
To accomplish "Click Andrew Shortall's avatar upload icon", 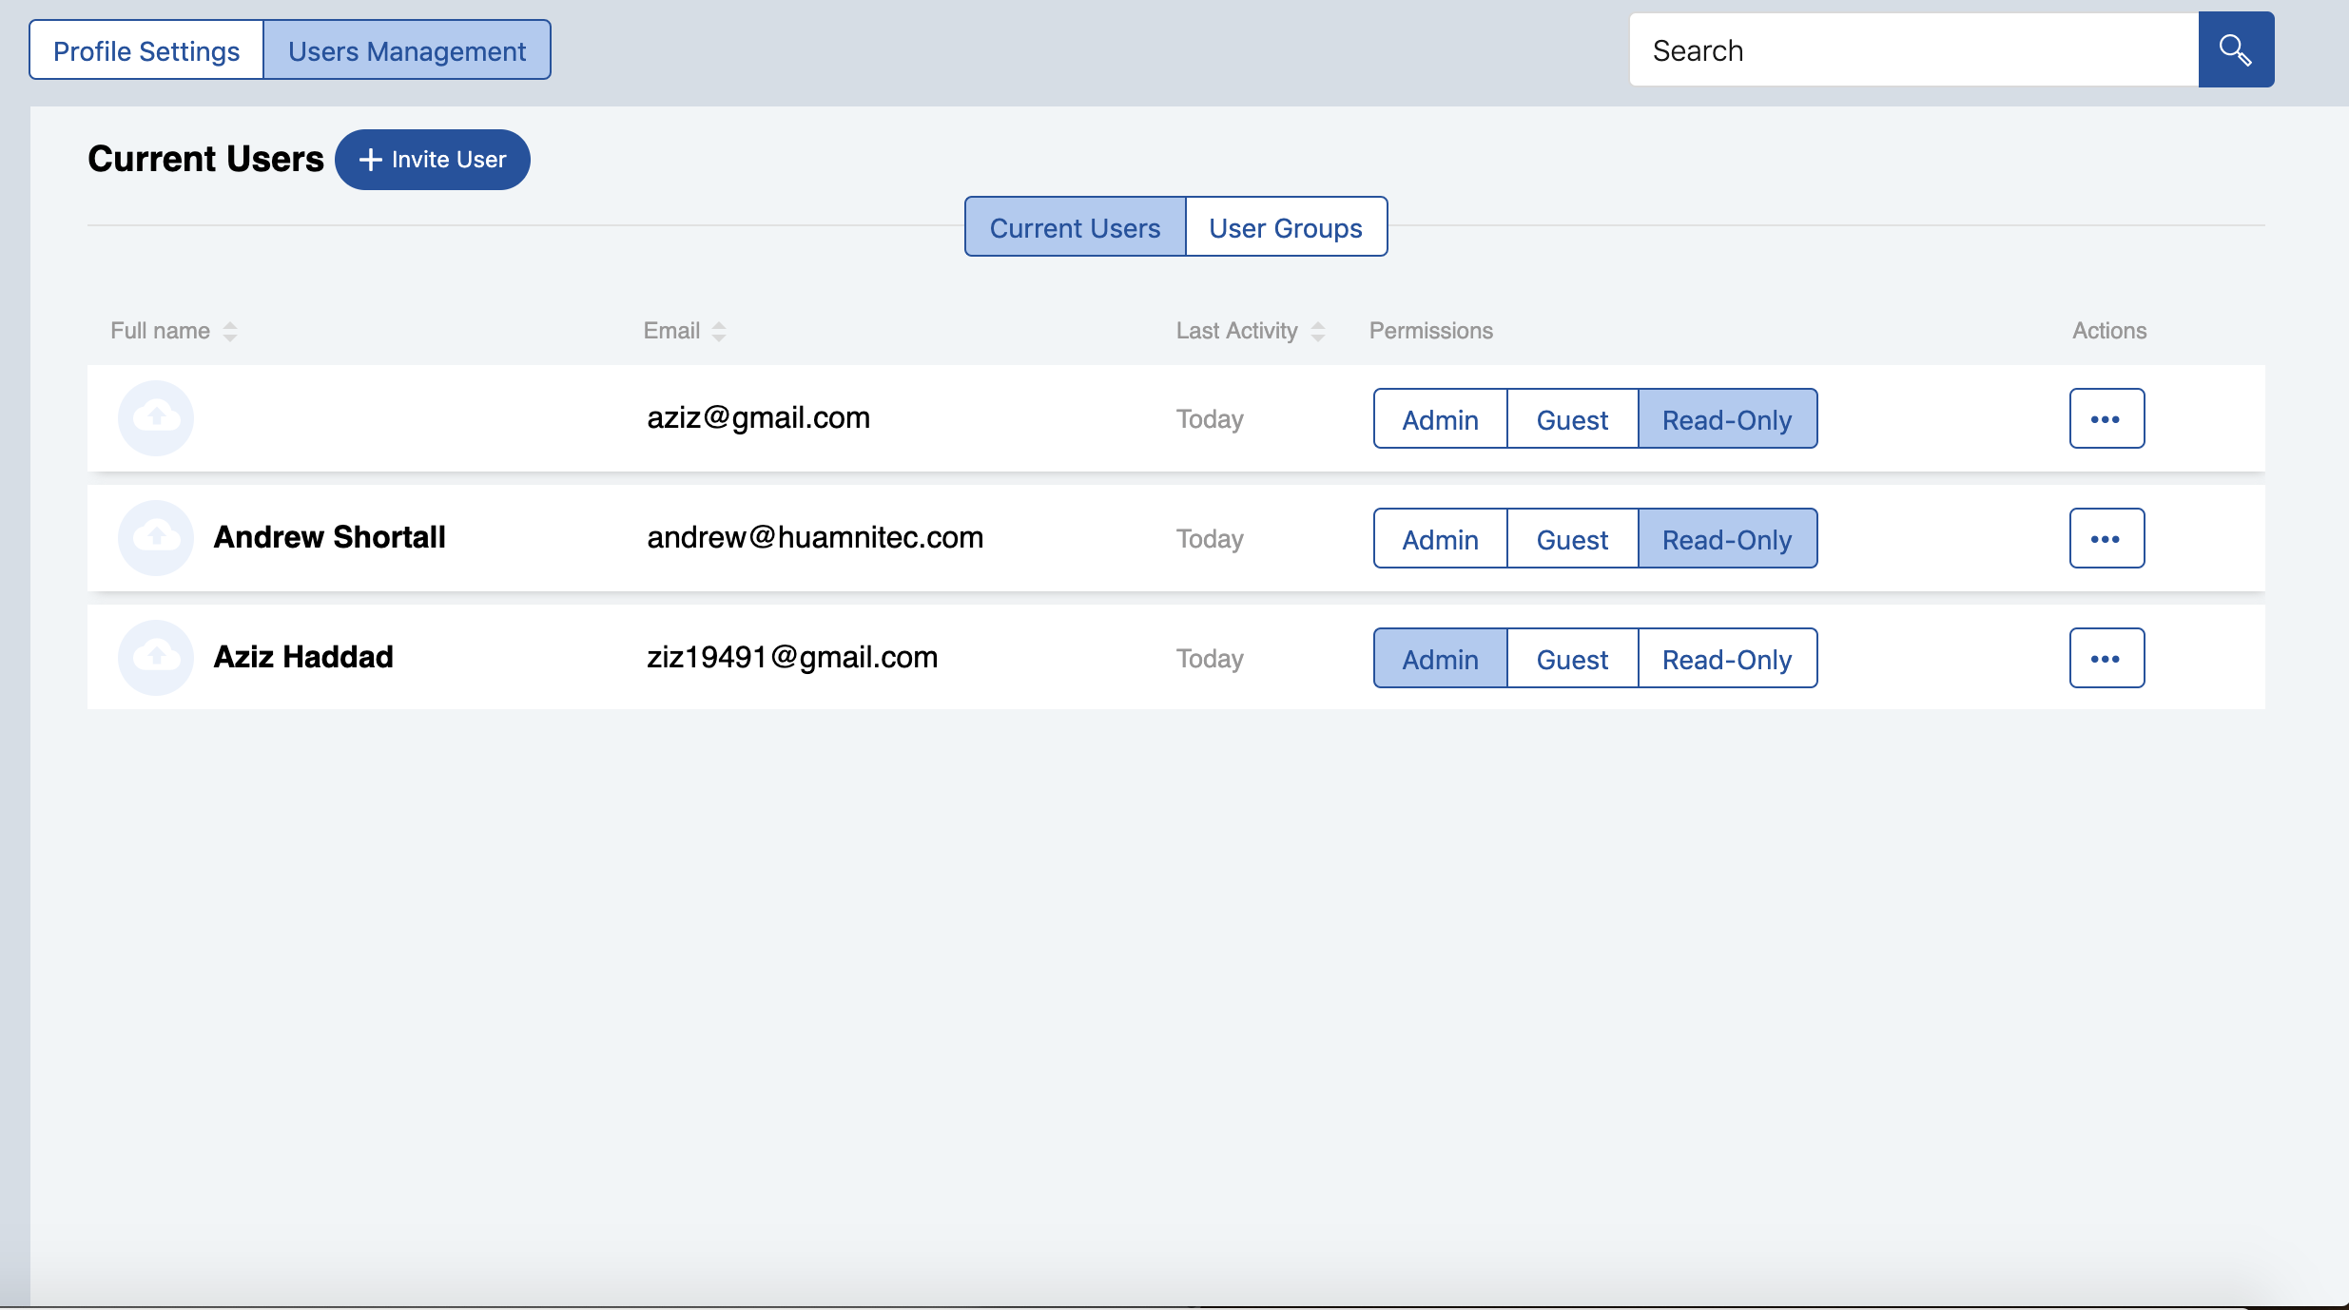I will (x=156, y=537).
